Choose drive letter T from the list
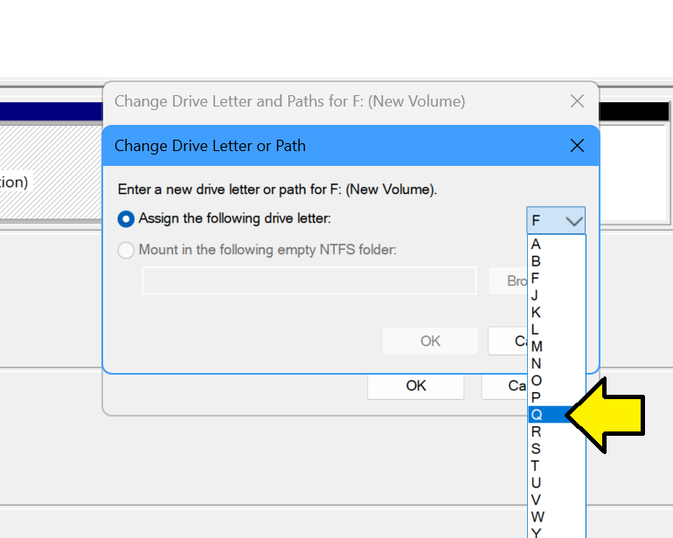 point(537,466)
